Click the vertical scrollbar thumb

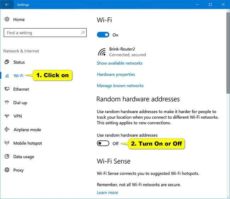(228, 53)
